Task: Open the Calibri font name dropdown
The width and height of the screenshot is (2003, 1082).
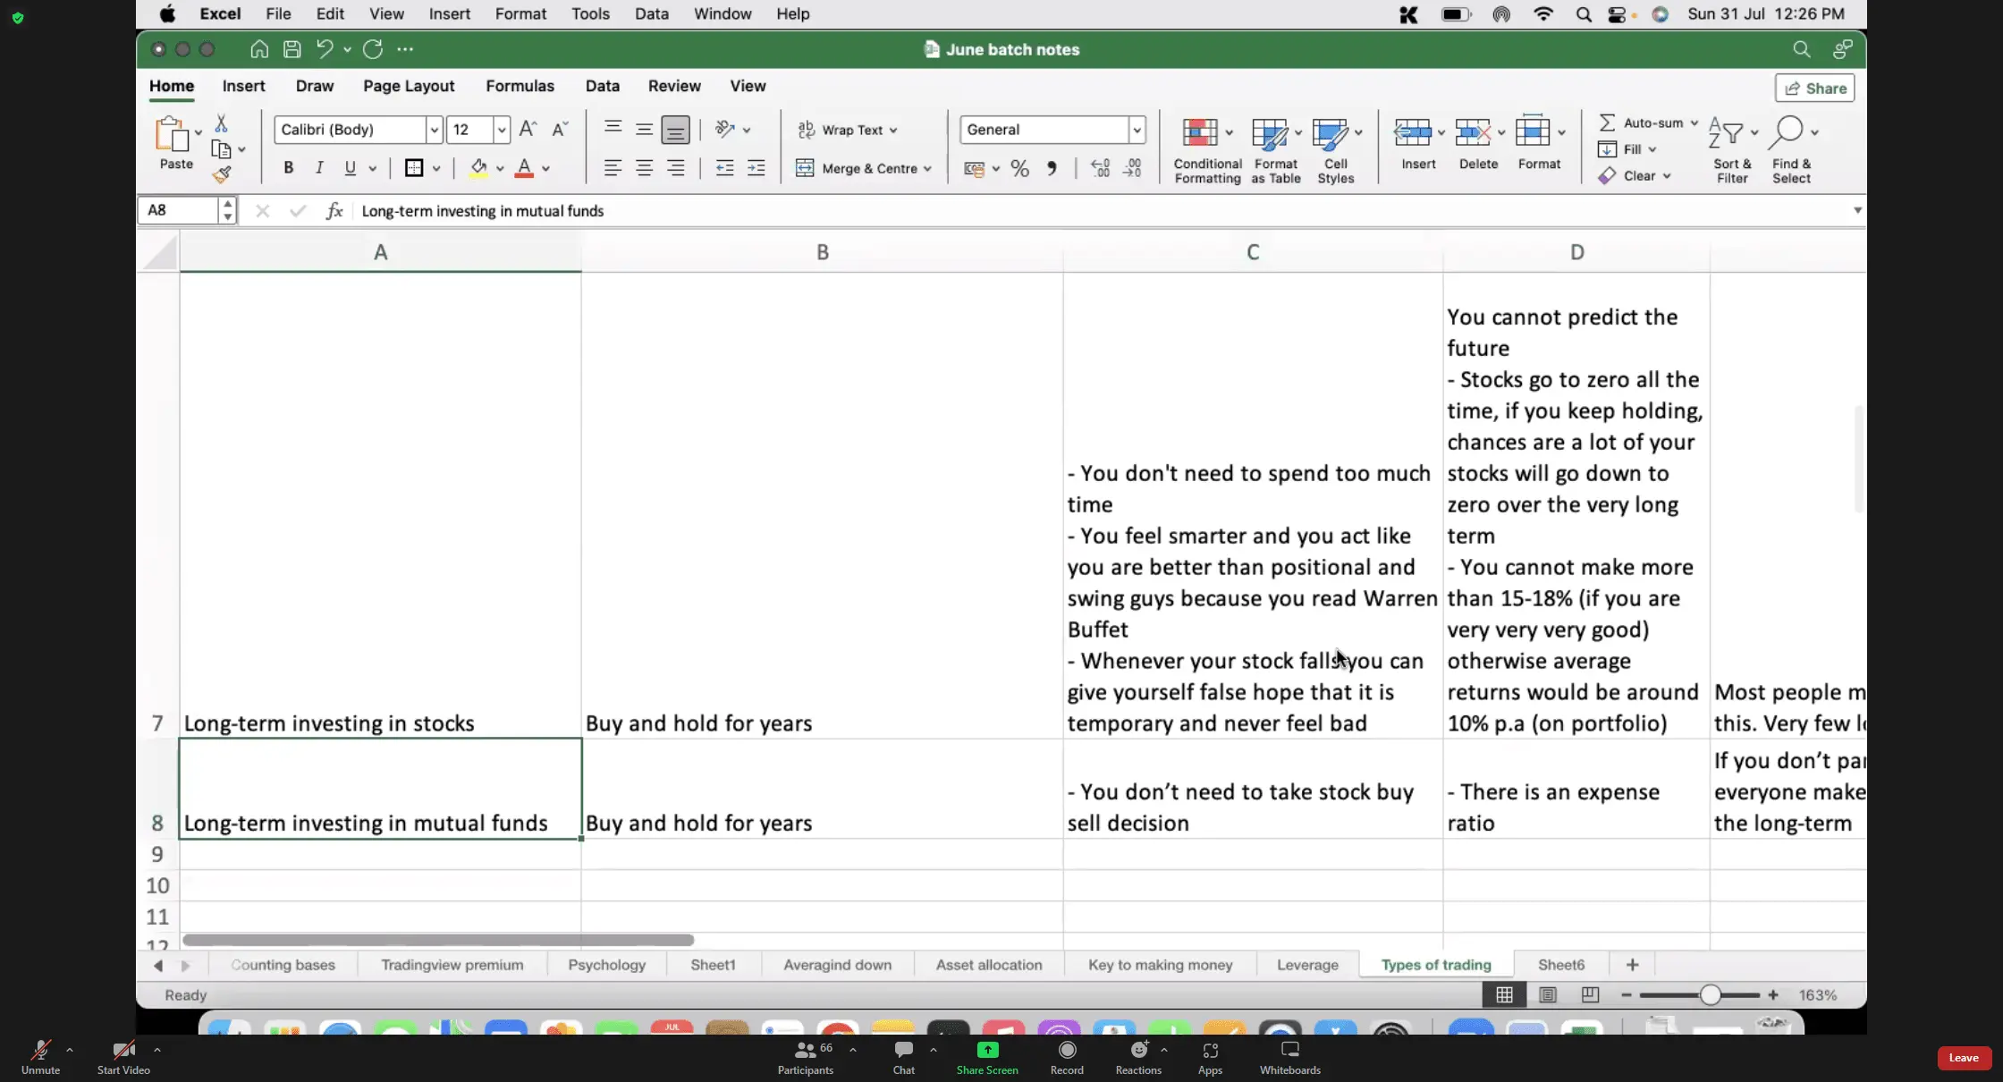Action: [x=434, y=130]
